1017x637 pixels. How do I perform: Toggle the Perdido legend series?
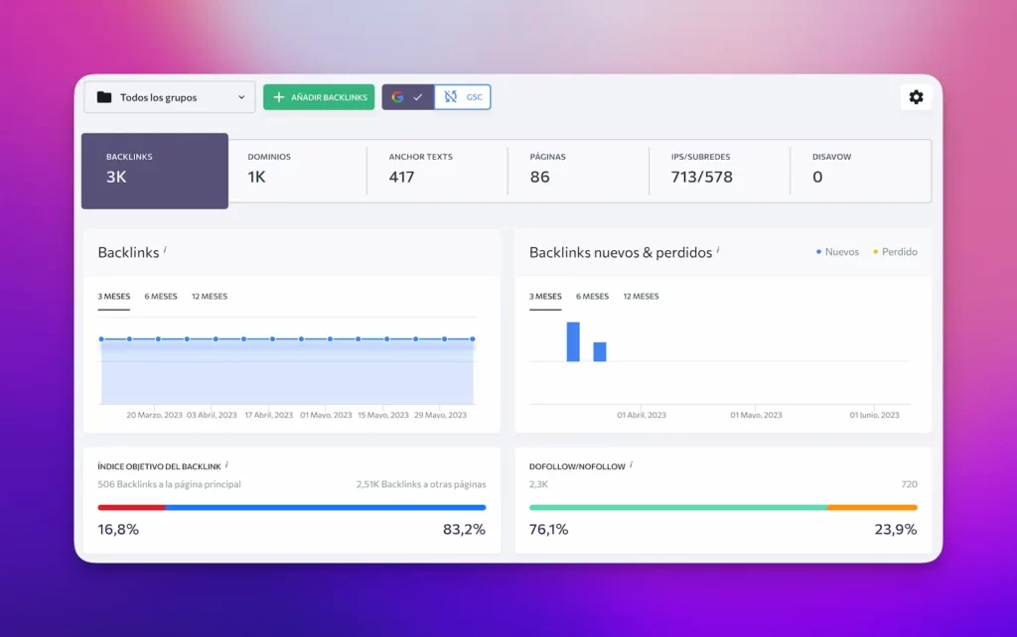(895, 252)
